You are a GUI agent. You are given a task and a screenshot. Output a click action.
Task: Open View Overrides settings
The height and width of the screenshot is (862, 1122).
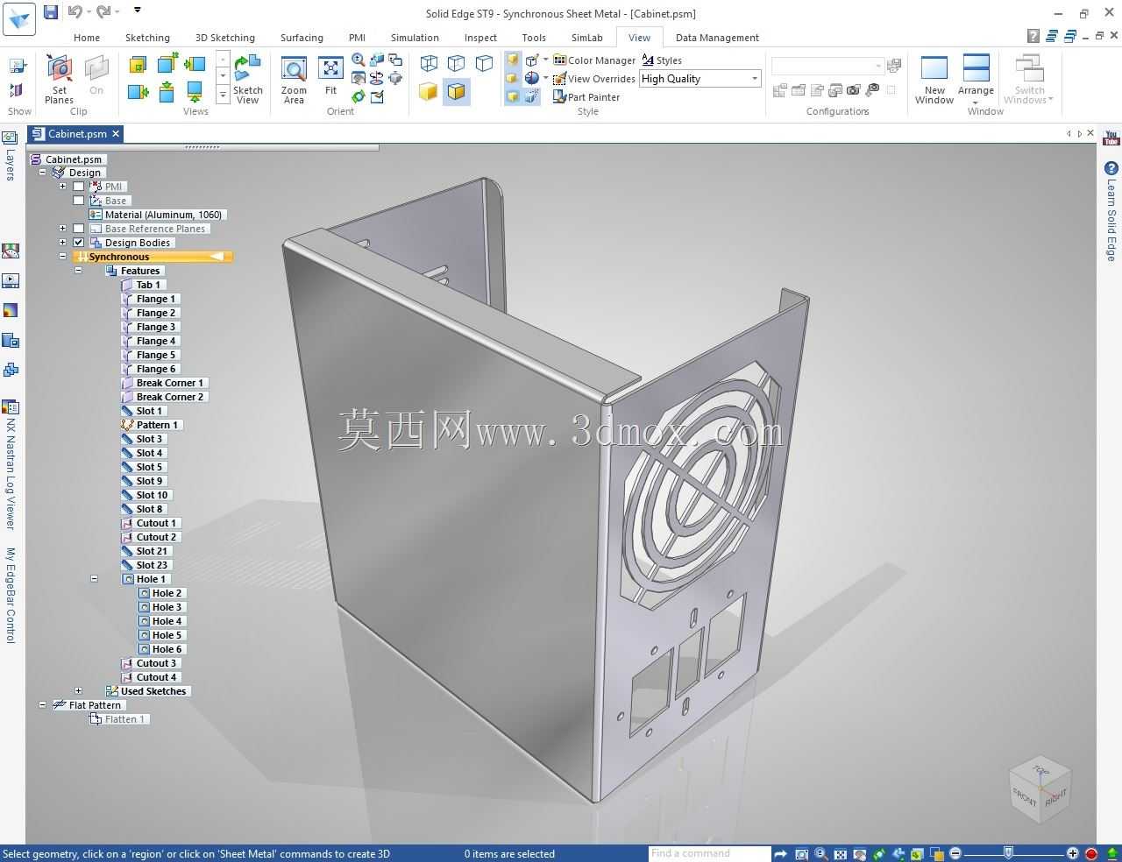(x=594, y=79)
